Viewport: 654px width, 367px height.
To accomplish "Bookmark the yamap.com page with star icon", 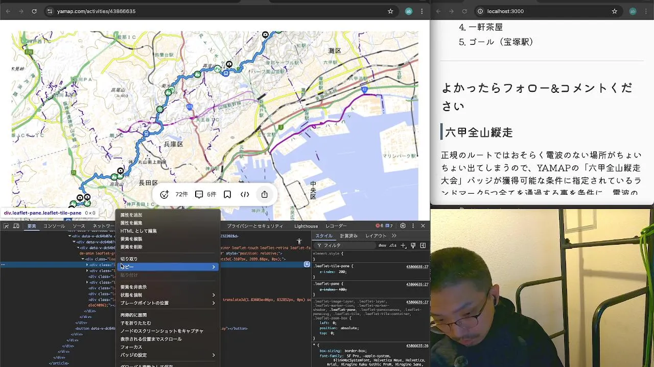I will (390, 11).
